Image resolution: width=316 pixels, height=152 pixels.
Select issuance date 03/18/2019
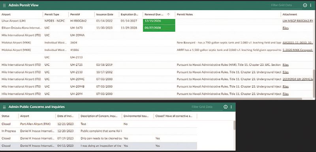click(x=104, y=65)
